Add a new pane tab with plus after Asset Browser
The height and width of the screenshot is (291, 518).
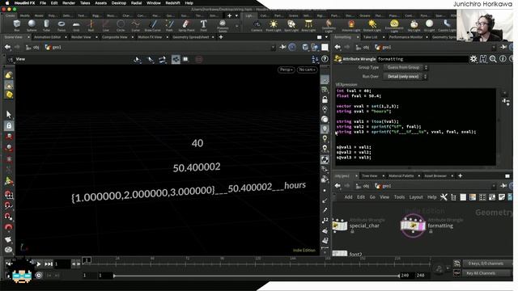coord(461,176)
